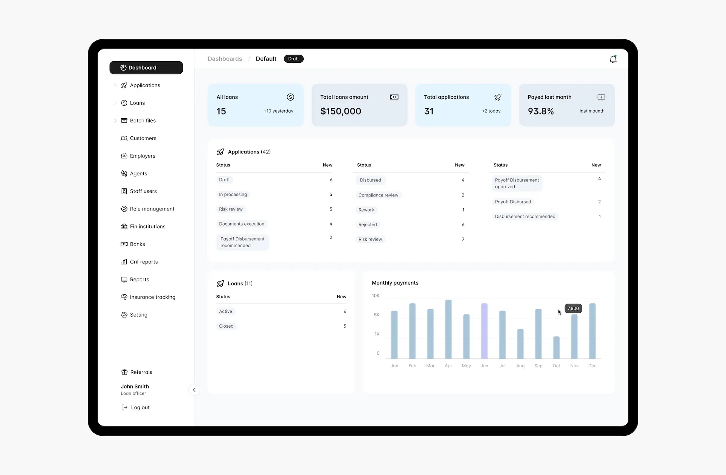Select the Risk review status chip
Screen dimensions: 726x475
[231, 209]
